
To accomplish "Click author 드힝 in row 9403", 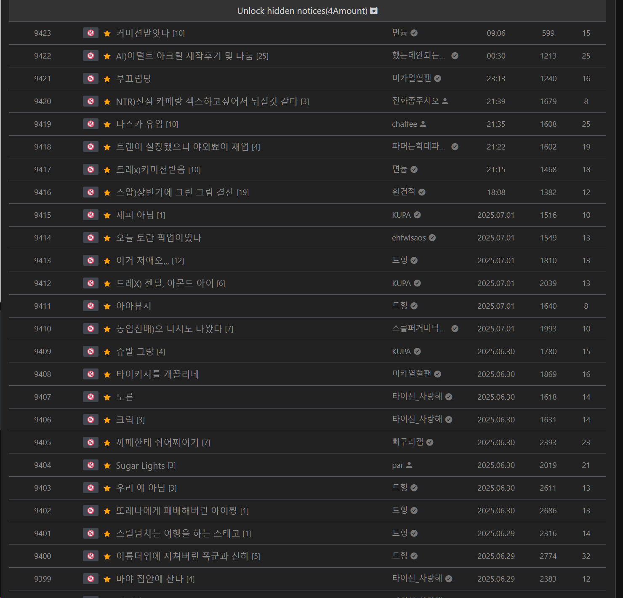I will (x=400, y=488).
